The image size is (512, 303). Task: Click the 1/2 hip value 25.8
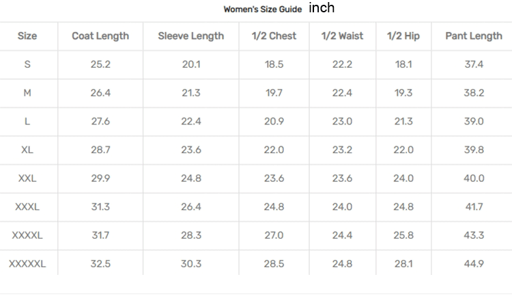[403, 235]
